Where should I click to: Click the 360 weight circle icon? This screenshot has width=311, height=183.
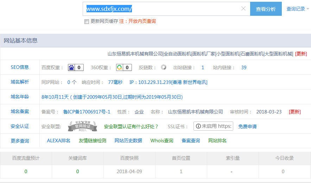click(120, 67)
